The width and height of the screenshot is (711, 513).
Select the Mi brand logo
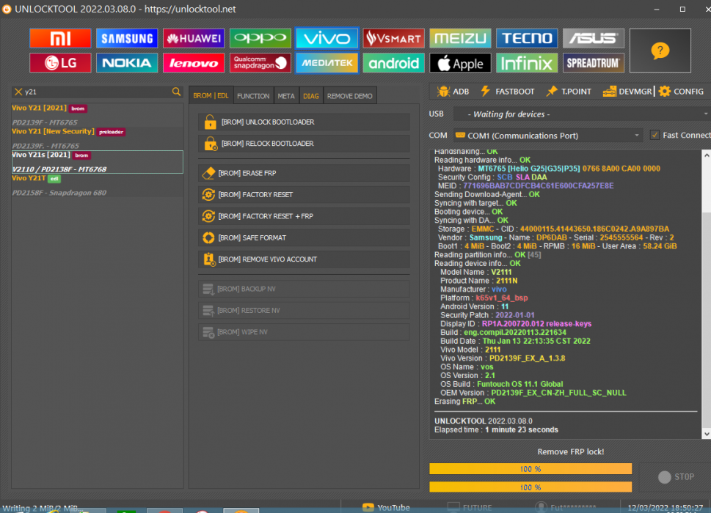pos(60,39)
